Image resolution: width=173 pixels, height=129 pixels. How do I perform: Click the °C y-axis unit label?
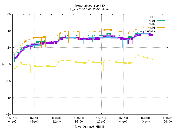pos(3,64)
